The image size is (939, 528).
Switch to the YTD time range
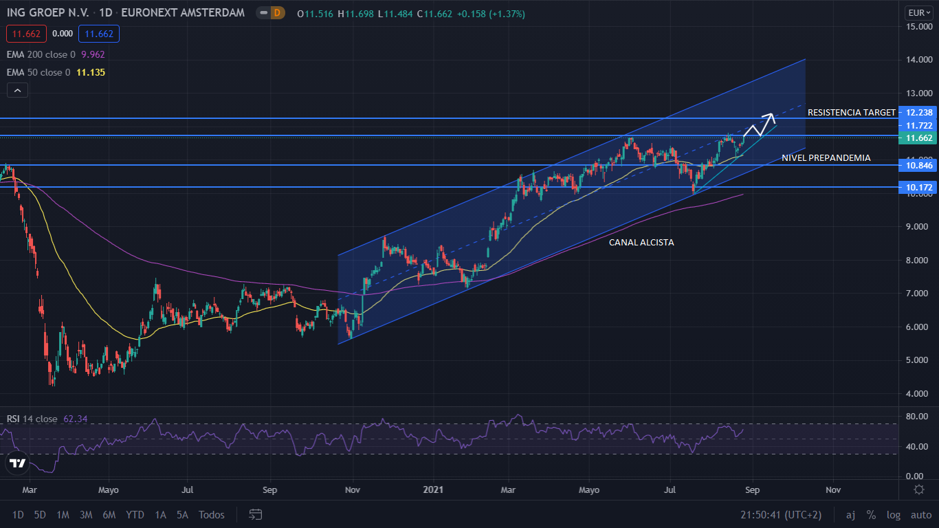coord(135,514)
